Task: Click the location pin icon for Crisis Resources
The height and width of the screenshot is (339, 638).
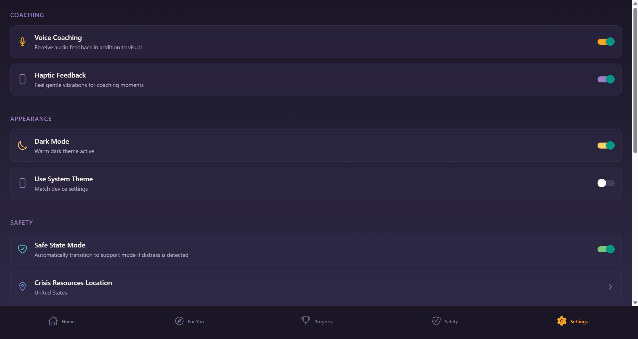Action: (x=23, y=287)
